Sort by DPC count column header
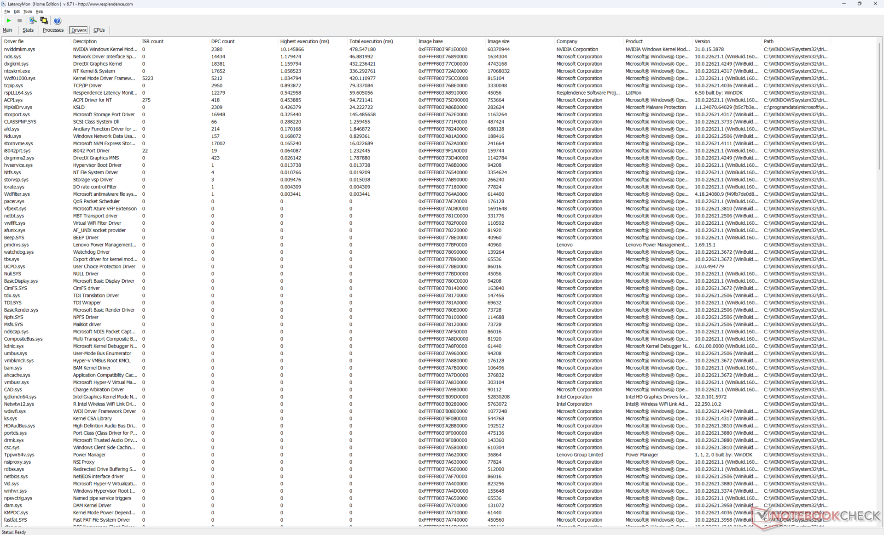The image size is (884, 535). (223, 41)
